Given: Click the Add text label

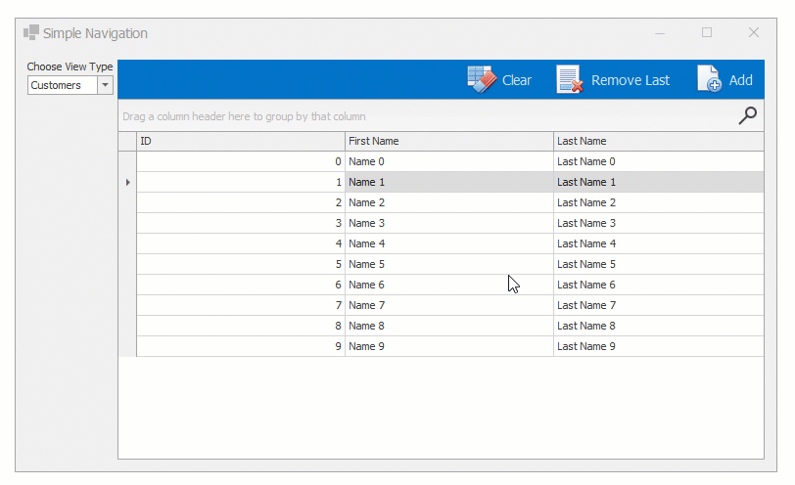Looking at the screenshot, I should tap(740, 80).
